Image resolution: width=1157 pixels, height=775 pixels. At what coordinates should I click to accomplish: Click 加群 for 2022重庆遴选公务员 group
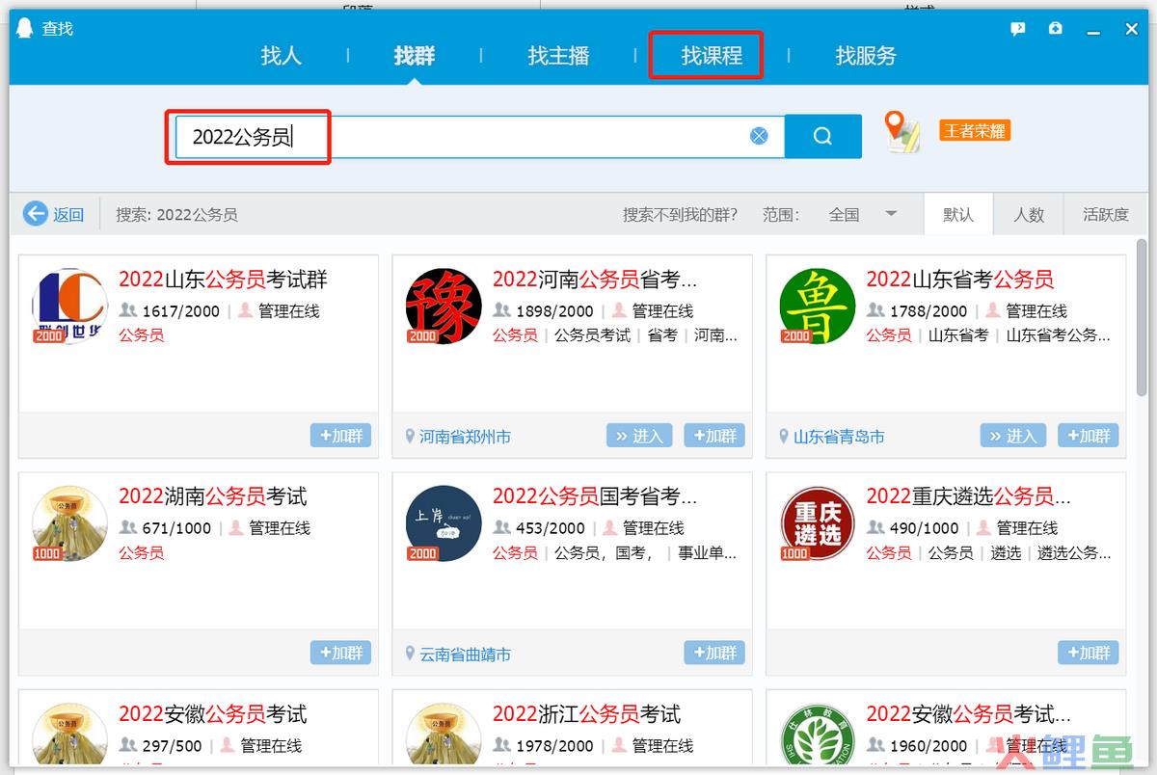tap(1089, 653)
